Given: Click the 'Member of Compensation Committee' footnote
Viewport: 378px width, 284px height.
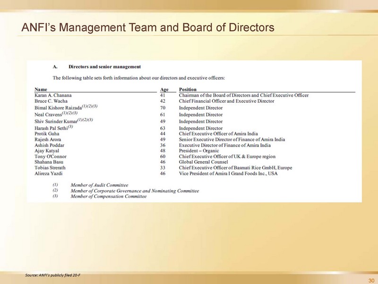Looking at the screenshot, I should [108, 196].
